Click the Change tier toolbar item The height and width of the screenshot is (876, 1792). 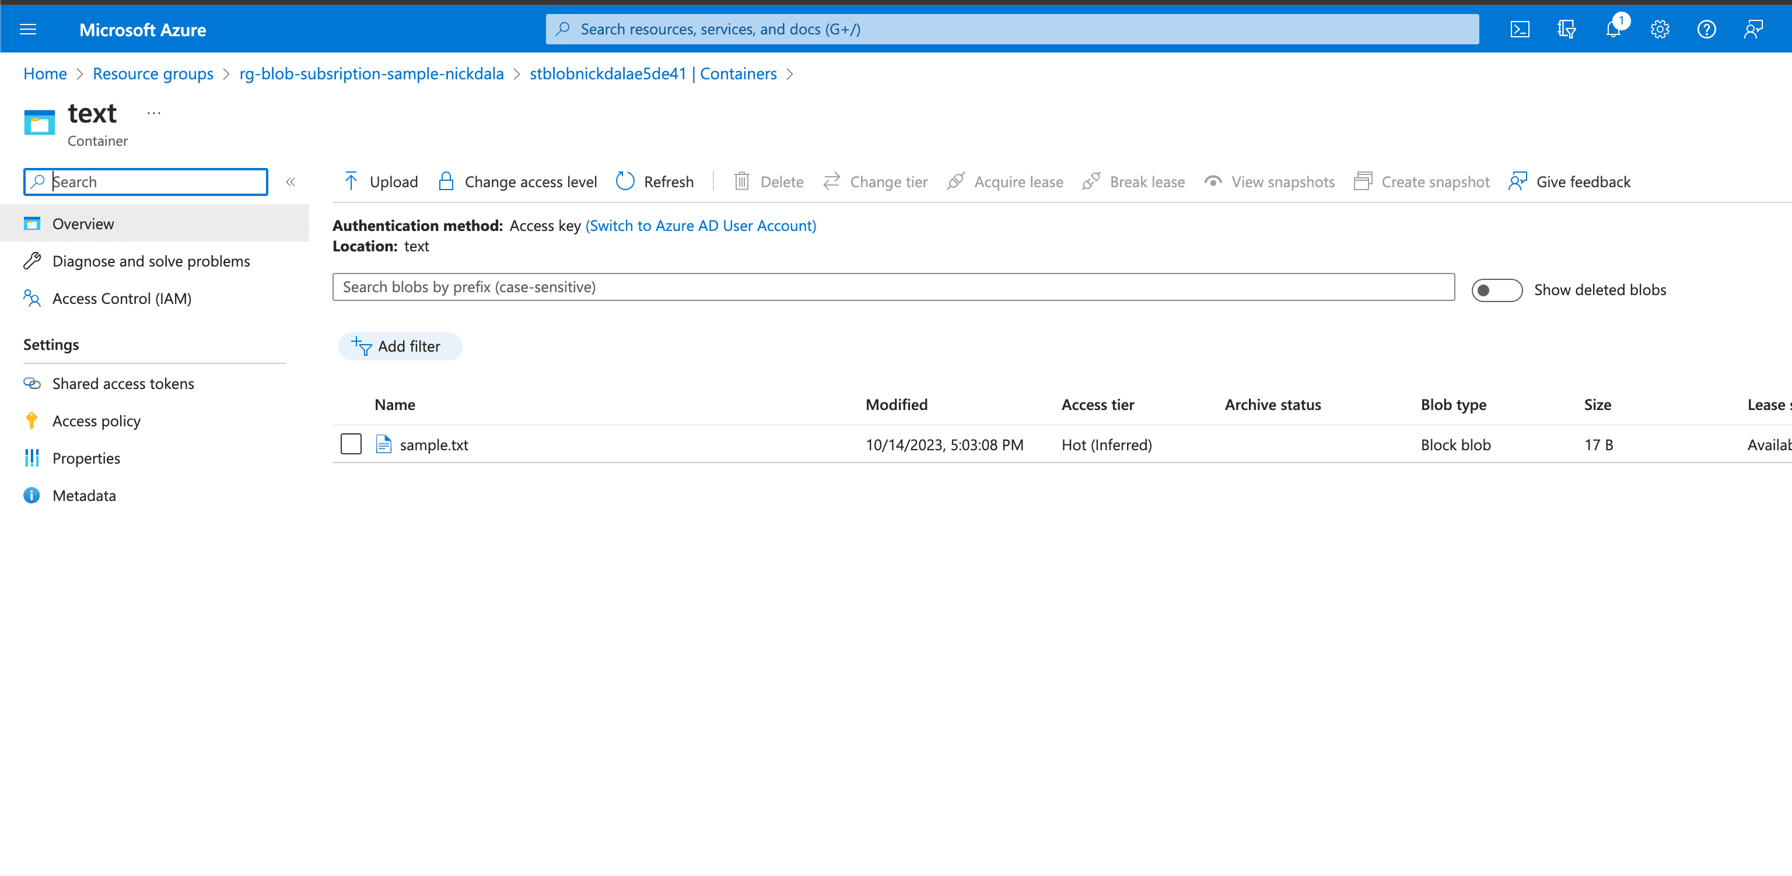point(875,181)
